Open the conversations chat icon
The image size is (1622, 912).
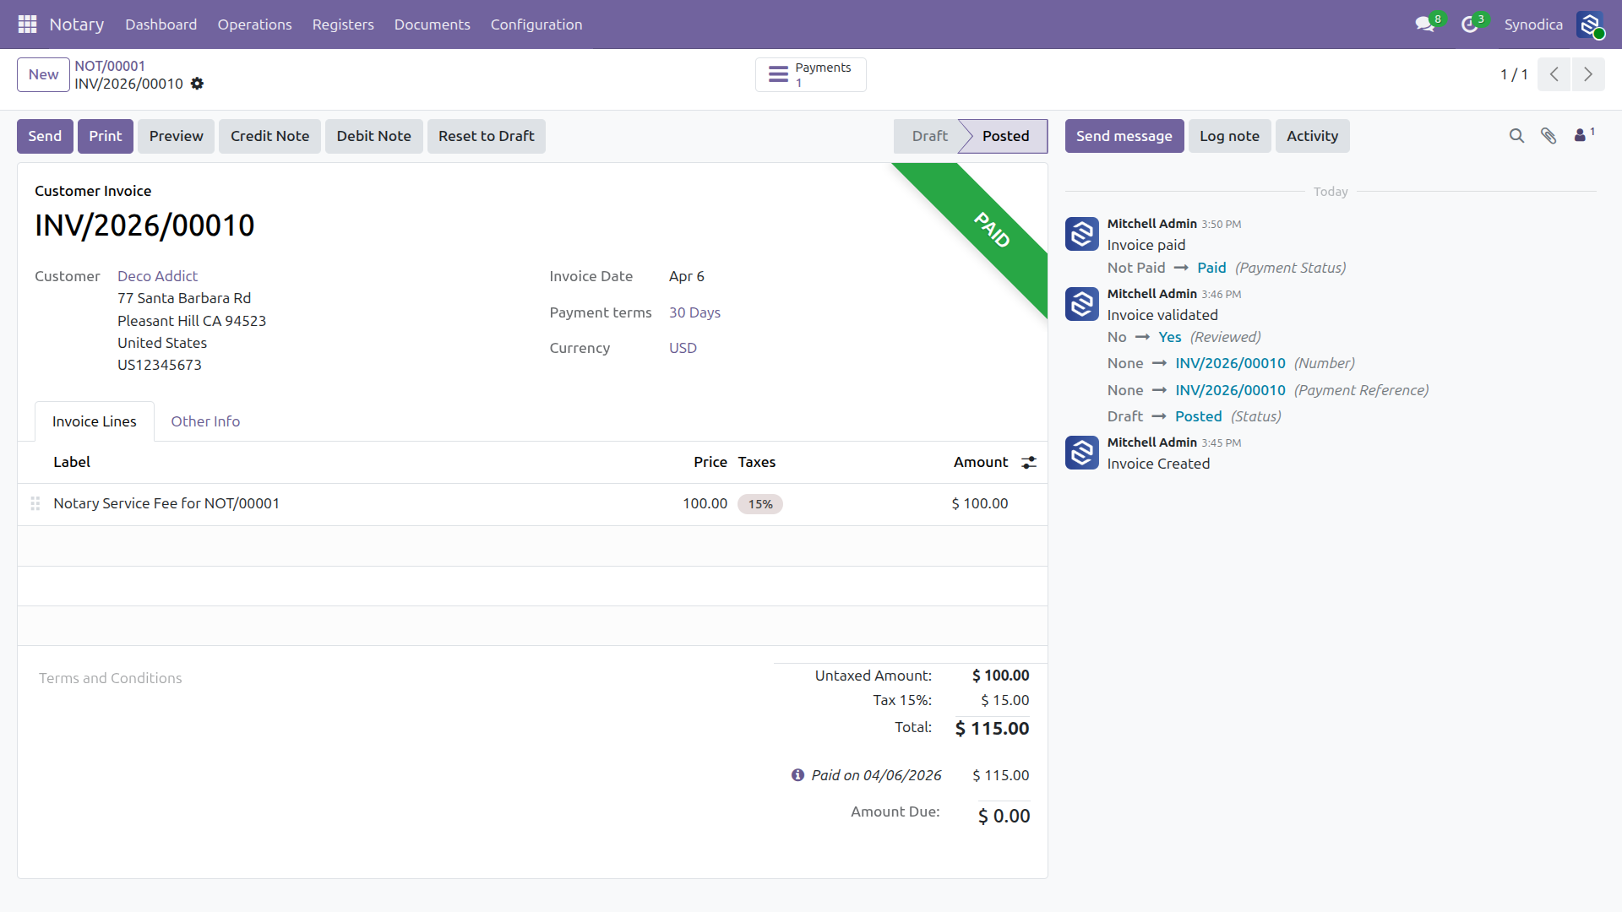1425,24
